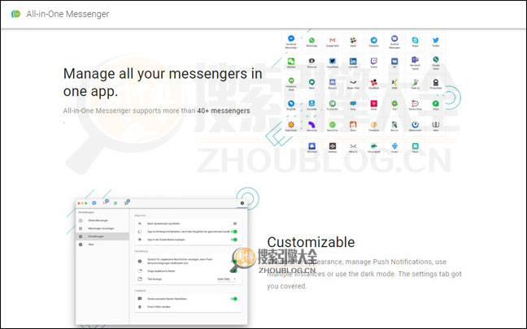Click the WeChat icon
This screenshot has width=527, height=329.
(291, 61)
